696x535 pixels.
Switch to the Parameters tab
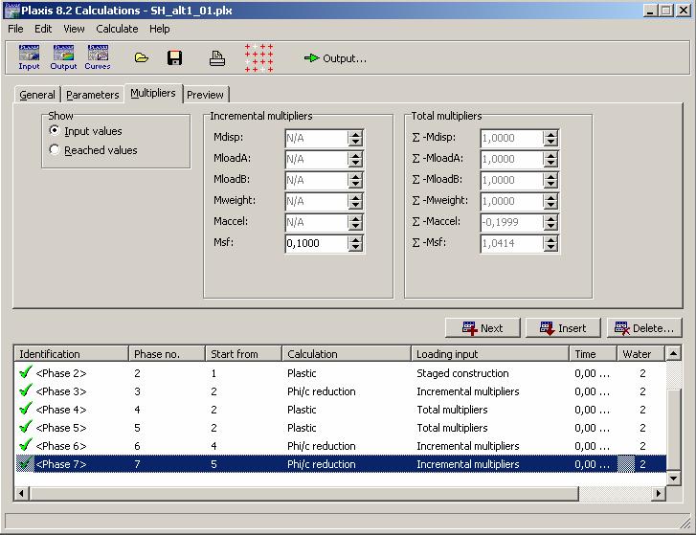92,95
